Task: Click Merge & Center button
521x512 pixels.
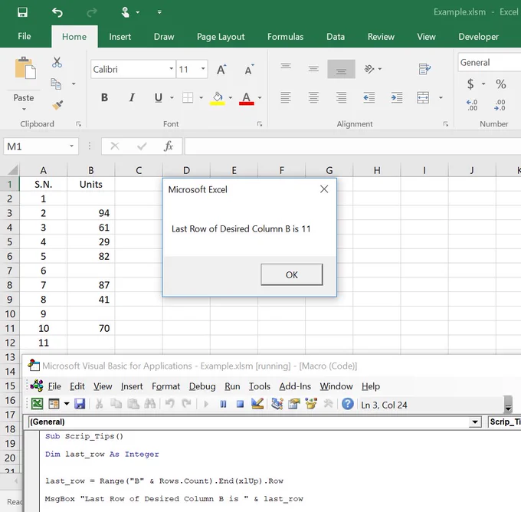Action: 423,98
